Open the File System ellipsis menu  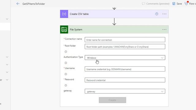(x=164, y=30)
